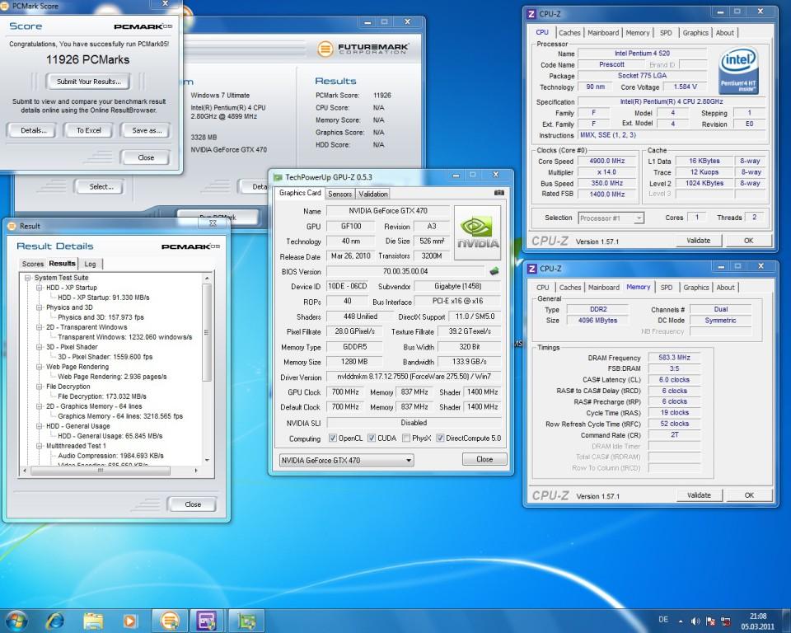Open Caches tab in the CPU-Z CPU window

[569, 33]
